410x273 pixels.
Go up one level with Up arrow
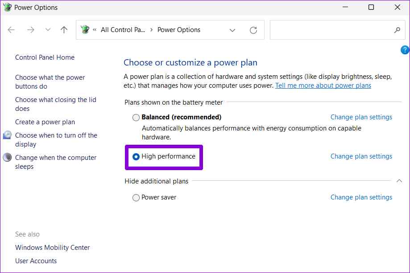click(x=64, y=30)
